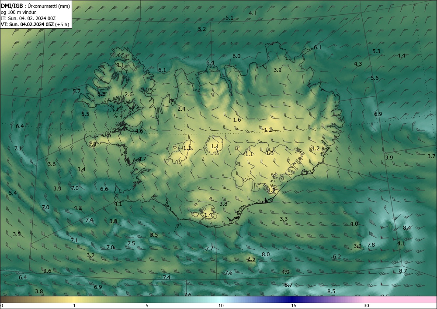Click the "10" label on the color scale
Viewport: 437px width, 309px height.
(221, 306)
